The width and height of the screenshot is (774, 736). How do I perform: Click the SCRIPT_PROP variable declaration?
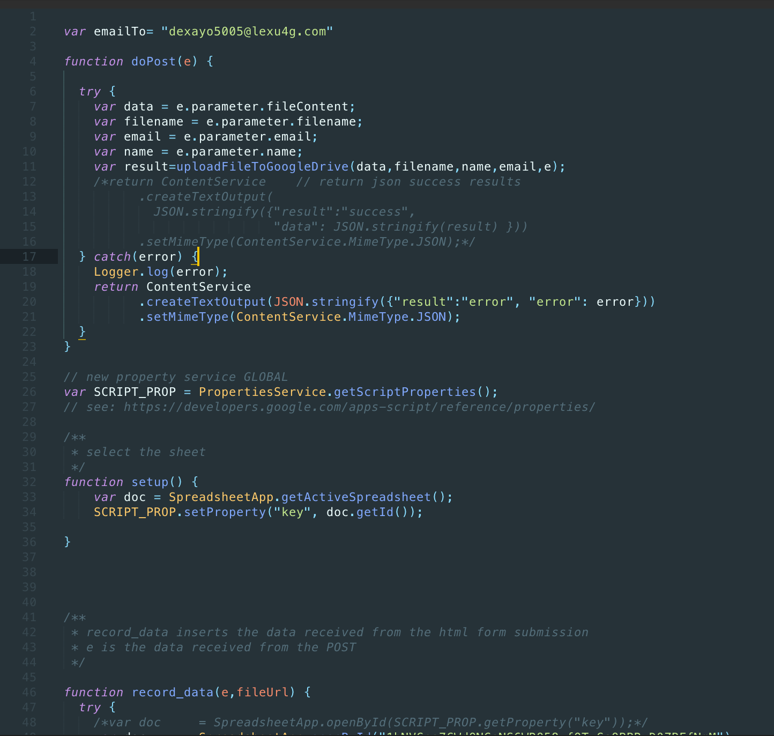[135, 392]
